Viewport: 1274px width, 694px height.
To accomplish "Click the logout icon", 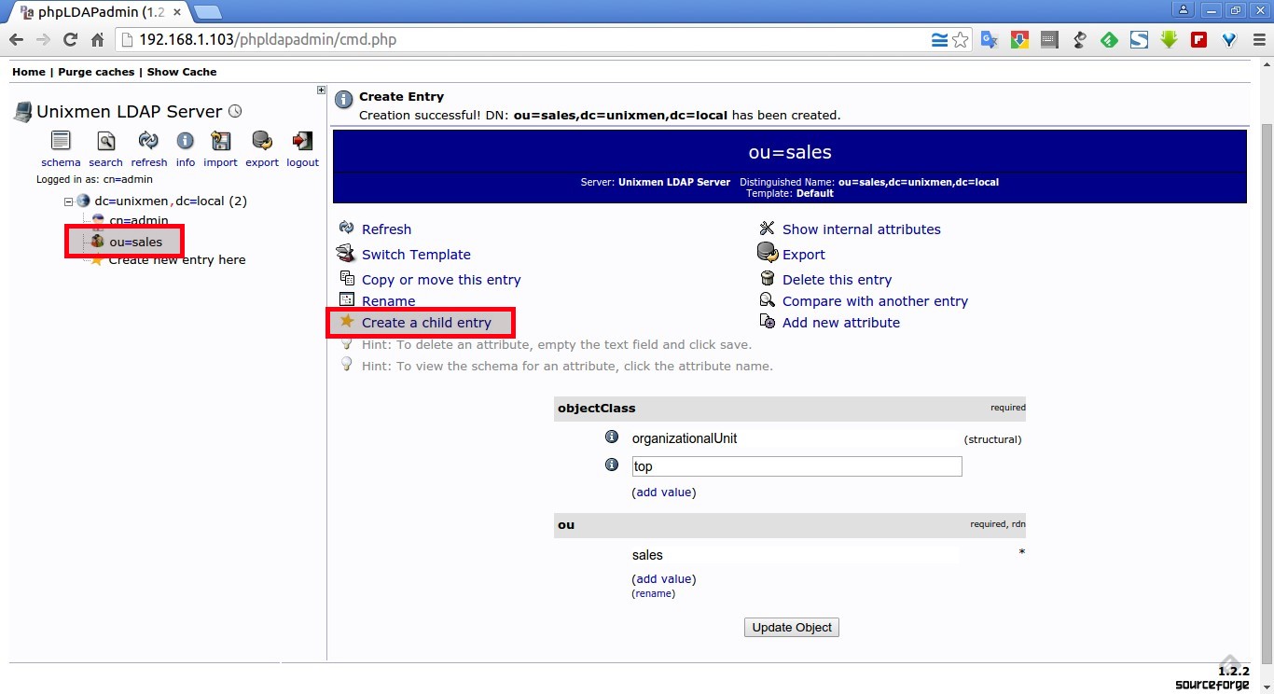I will 302,141.
